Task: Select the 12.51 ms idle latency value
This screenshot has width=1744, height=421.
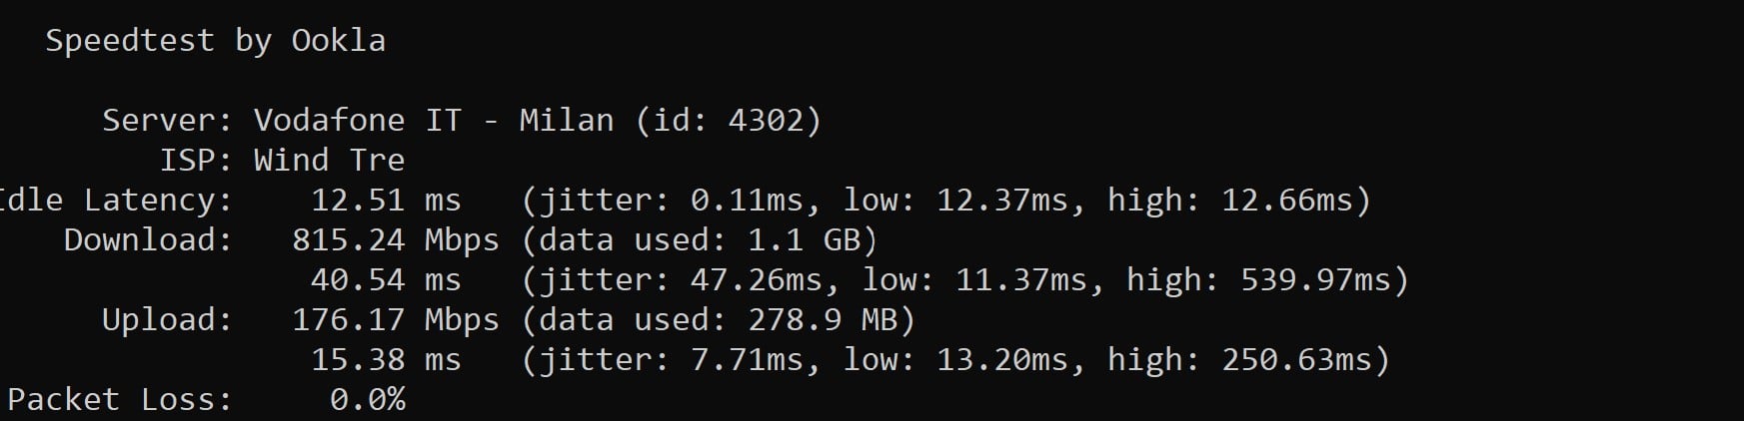Action: 385,201
